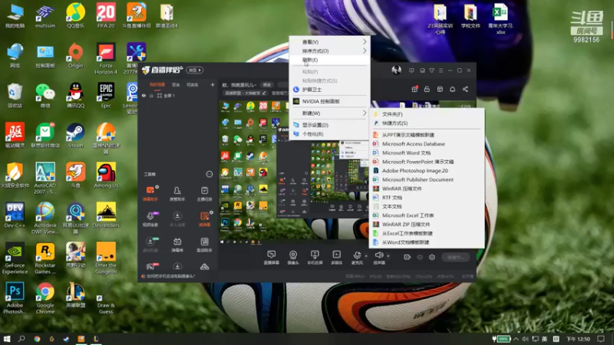
Task: Click the 弹幕助手 tool in streaming toolbox
Action: point(150,193)
